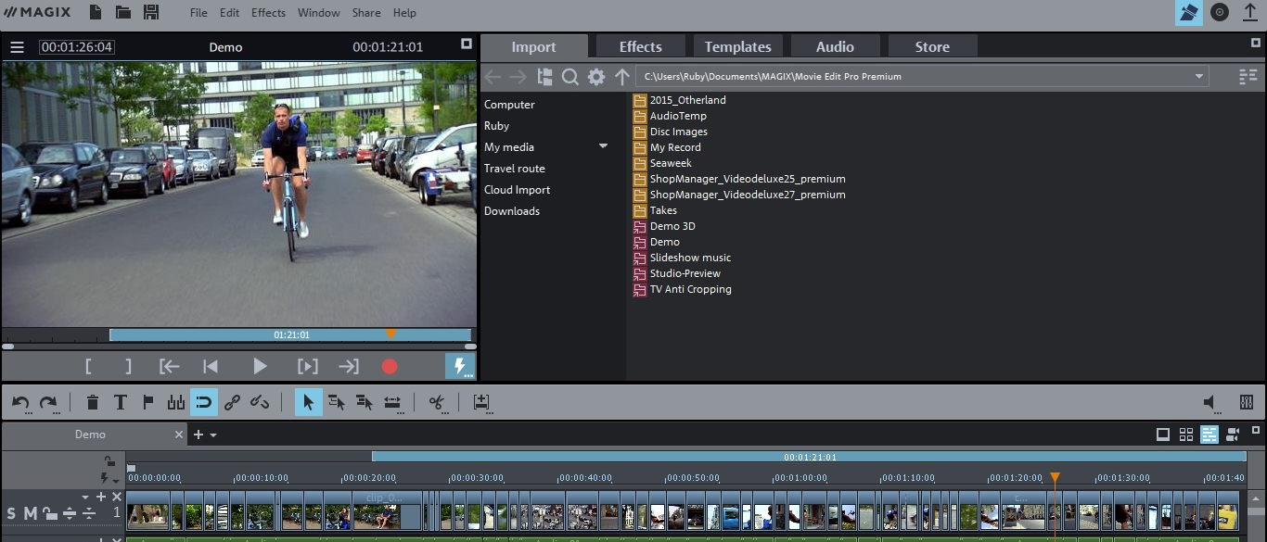The height and width of the screenshot is (542, 1267).
Task: Click the ungroup broken-link icon
Action: point(260,402)
